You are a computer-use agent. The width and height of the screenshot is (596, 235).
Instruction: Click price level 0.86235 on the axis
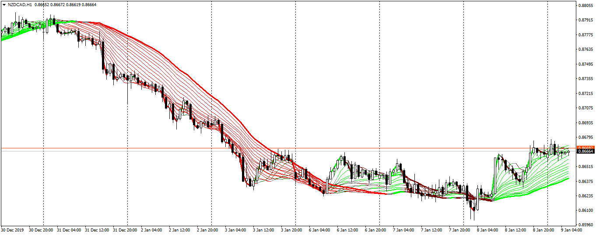pos(585,196)
